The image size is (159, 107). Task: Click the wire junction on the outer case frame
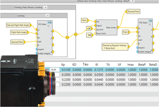[76, 34]
